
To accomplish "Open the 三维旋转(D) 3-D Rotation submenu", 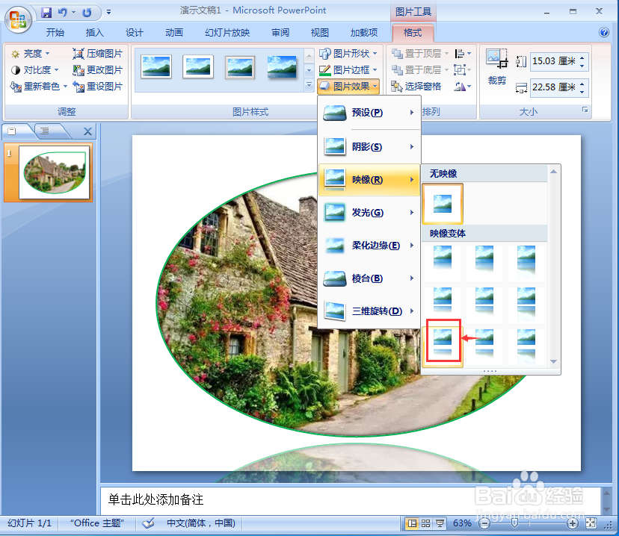I will click(369, 311).
